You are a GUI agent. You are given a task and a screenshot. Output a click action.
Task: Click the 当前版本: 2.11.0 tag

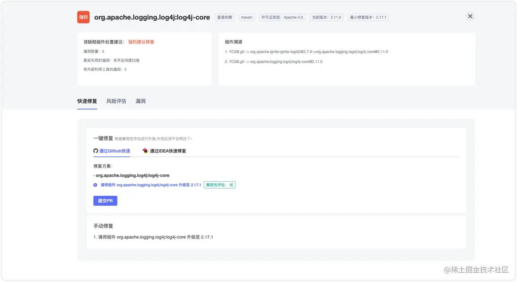pos(326,17)
